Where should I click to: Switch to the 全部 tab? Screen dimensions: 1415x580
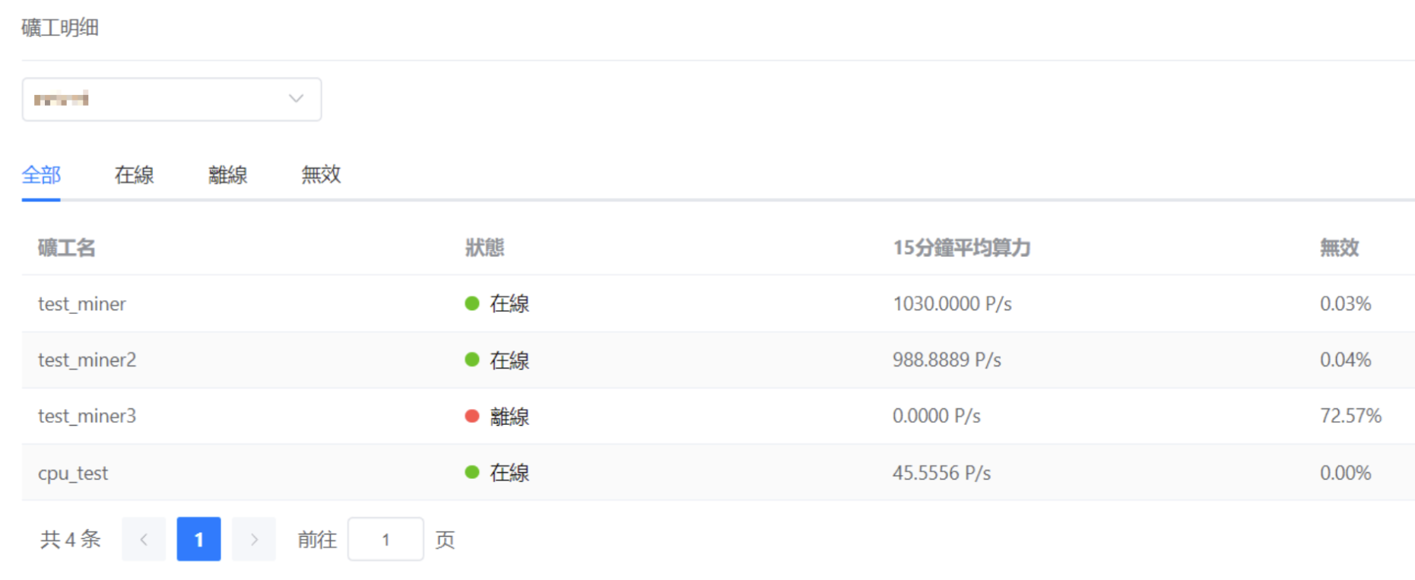point(41,175)
